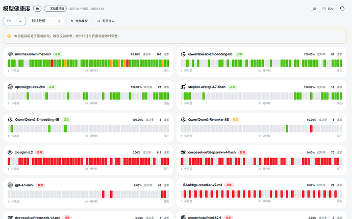Image resolution: width=352 pixels, height=219 pixels.
Task: Click the minimax model logo icon
Action: click(x=10, y=54)
